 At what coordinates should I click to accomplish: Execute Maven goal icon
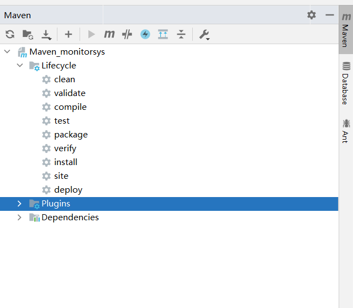pyautogui.click(x=109, y=34)
